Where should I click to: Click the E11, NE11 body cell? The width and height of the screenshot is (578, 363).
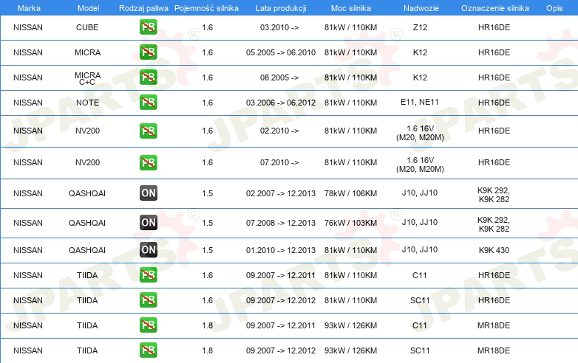pos(420,102)
